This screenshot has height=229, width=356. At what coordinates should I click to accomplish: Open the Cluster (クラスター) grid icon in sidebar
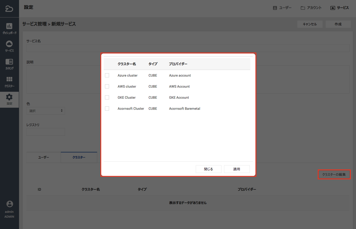pyautogui.click(x=9, y=79)
